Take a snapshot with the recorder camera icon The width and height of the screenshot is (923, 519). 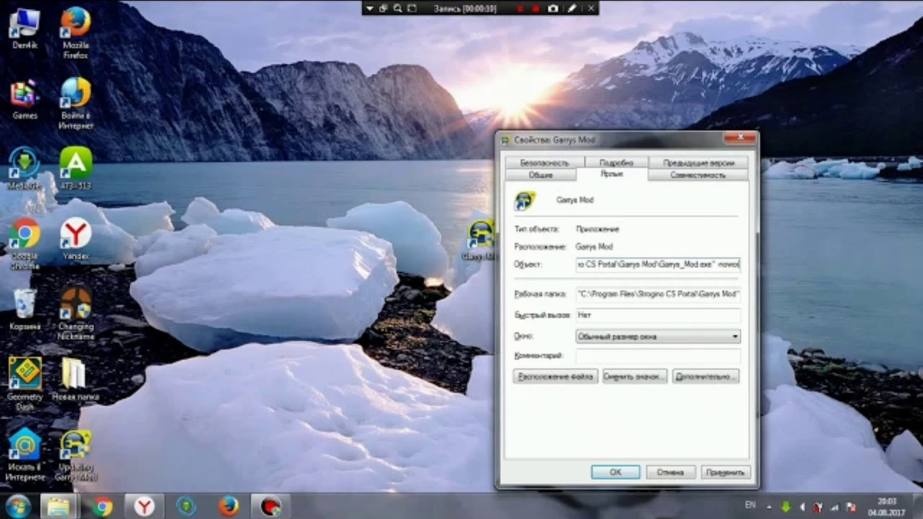[x=553, y=8]
